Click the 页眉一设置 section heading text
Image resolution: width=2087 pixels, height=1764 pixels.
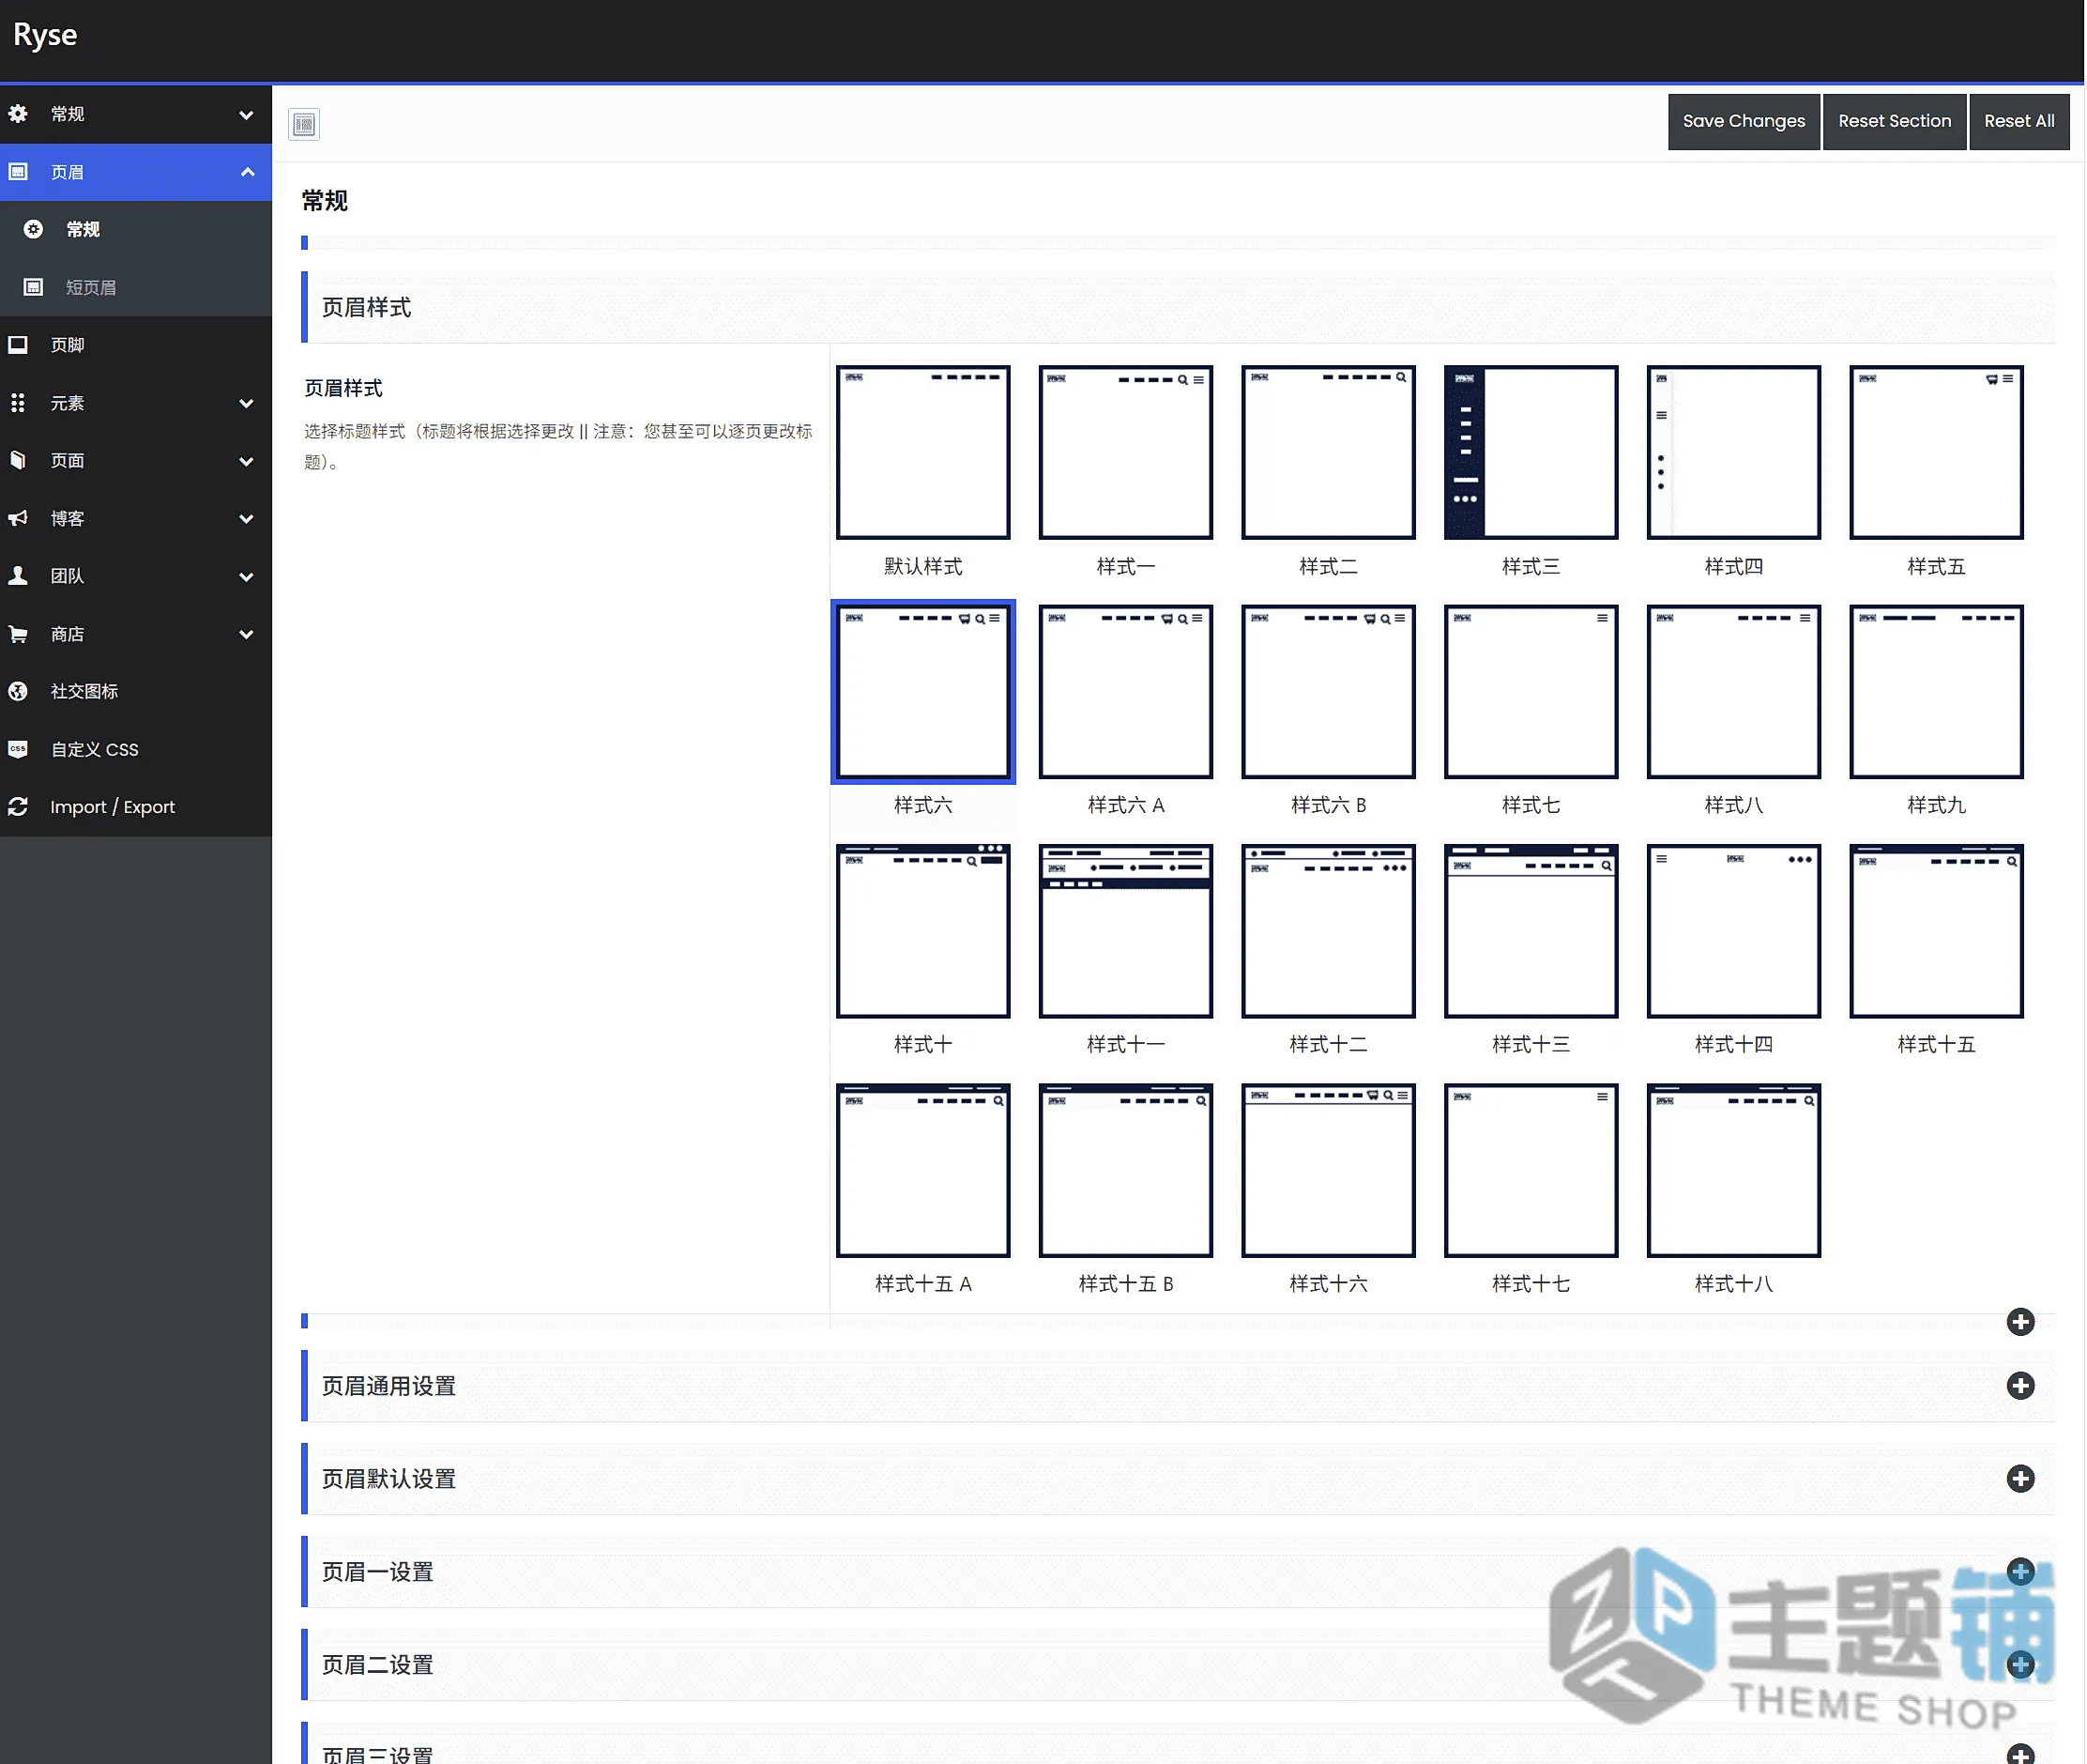tap(378, 1572)
